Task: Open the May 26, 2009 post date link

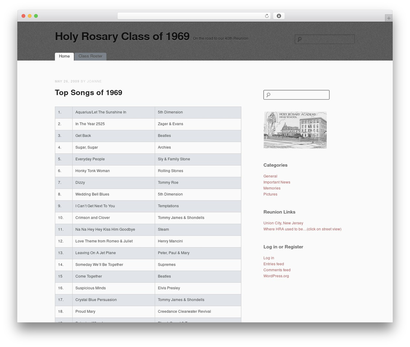Action: (67, 81)
